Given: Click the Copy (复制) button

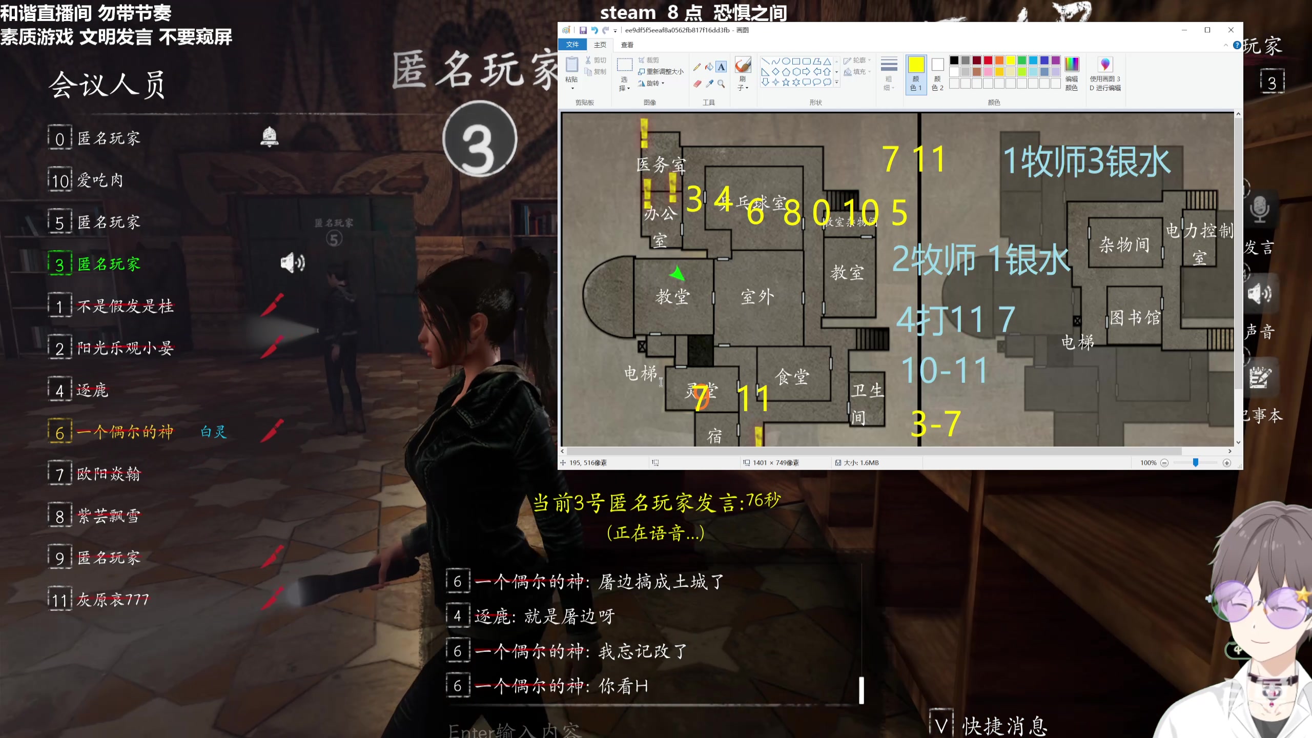Looking at the screenshot, I should (x=596, y=72).
